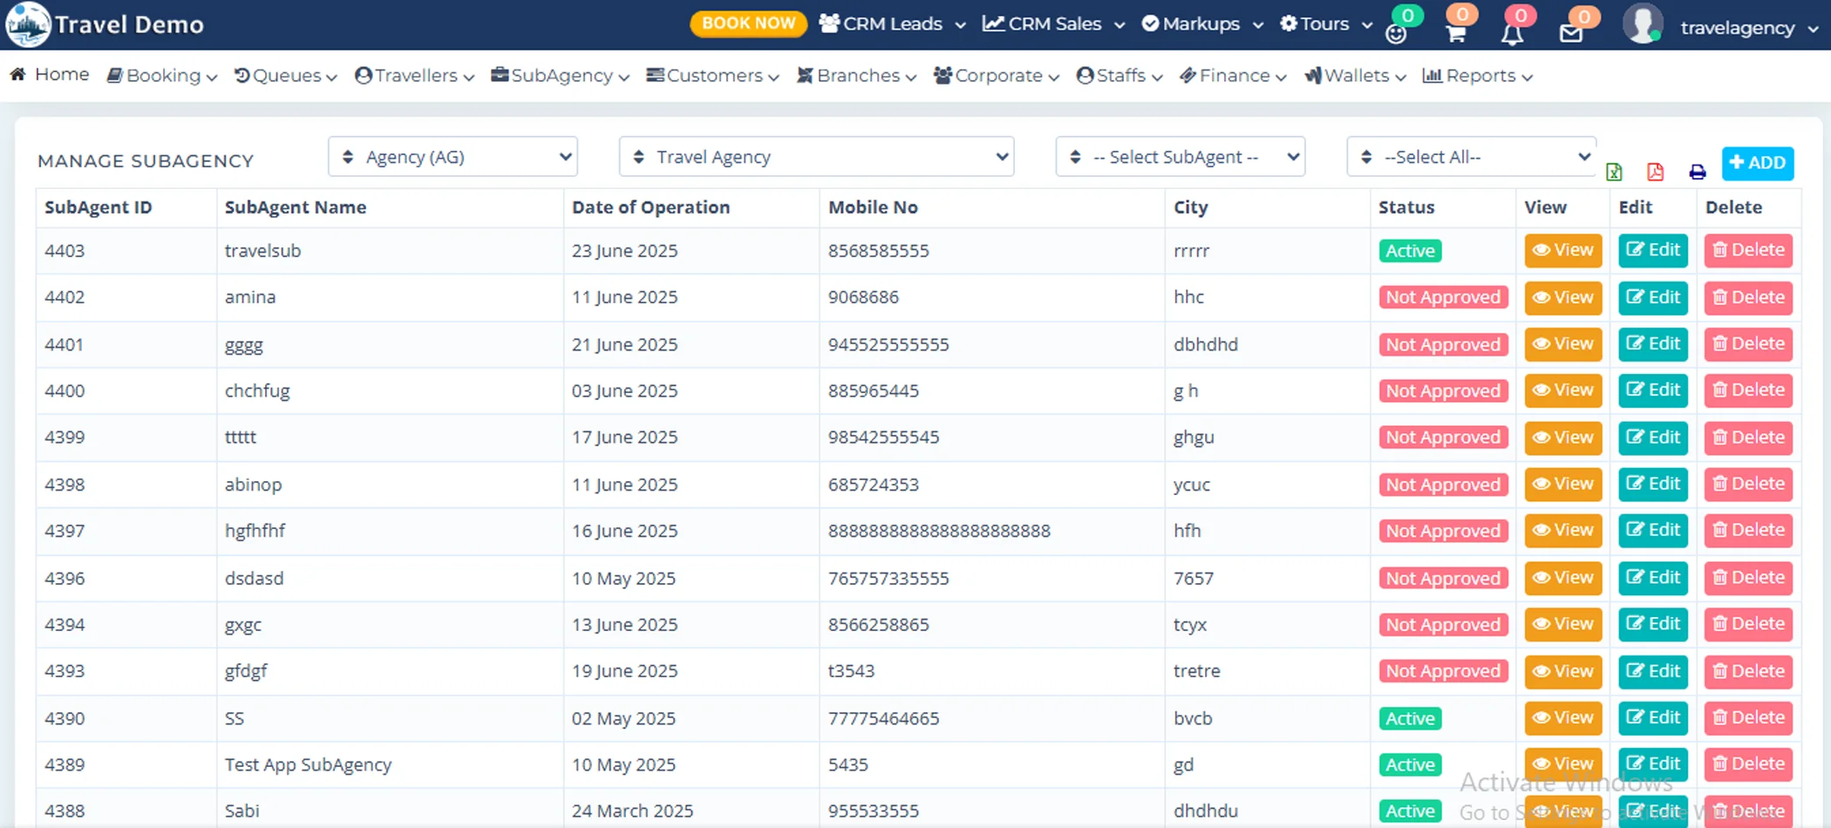The image size is (1831, 828).
Task: View subagent travelsub details
Action: coord(1562,250)
